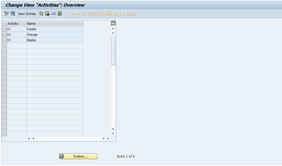Image resolution: width=282 pixels, height=166 pixels.
Task: Click the Name column header
Action: 55,24
